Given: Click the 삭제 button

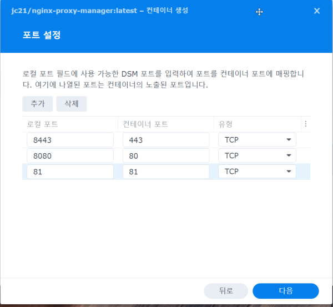Looking at the screenshot, I should pyautogui.click(x=72, y=104).
